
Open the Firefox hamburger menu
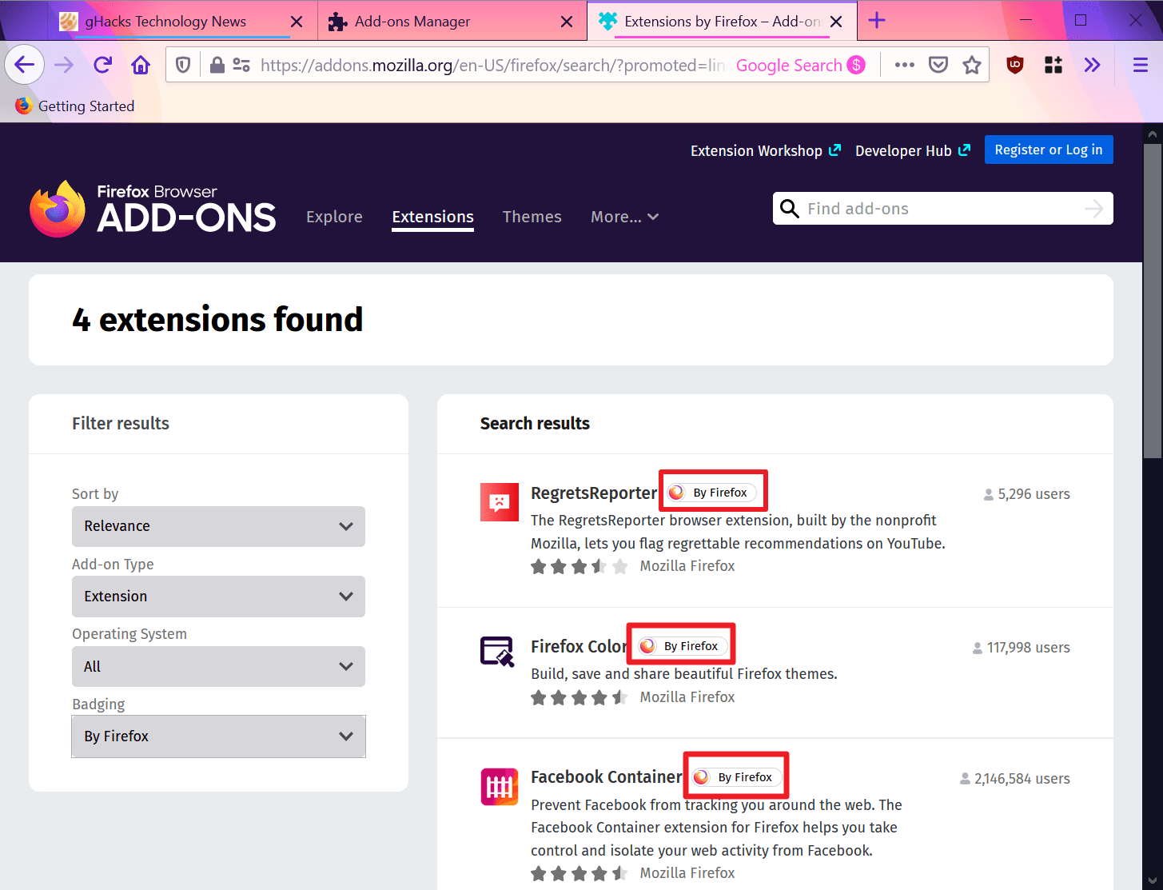pos(1141,66)
